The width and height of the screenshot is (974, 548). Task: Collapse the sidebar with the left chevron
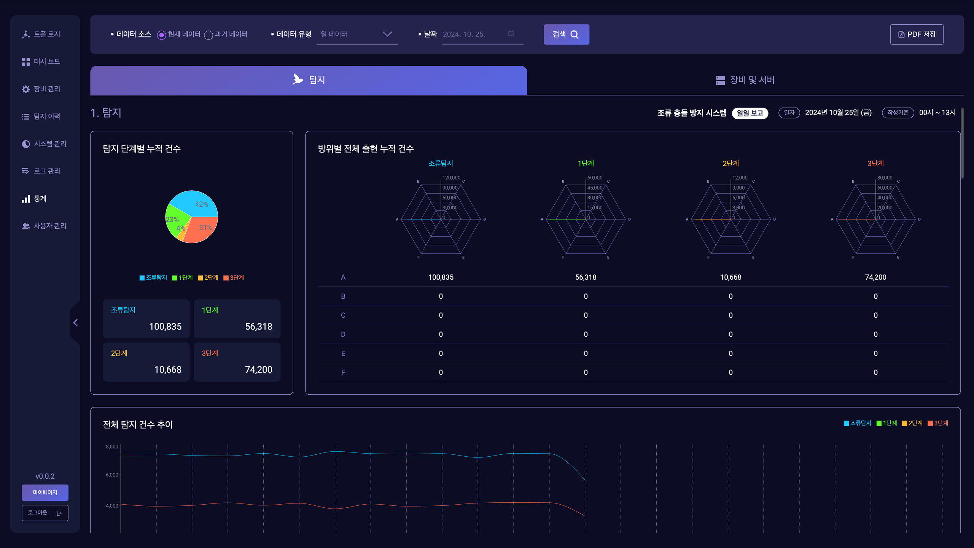(x=75, y=323)
